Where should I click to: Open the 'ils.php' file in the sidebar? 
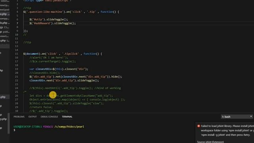[4, 23]
